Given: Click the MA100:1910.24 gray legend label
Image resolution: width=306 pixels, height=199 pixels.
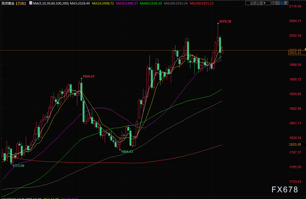Looking at the screenshot, I should click(176, 3).
